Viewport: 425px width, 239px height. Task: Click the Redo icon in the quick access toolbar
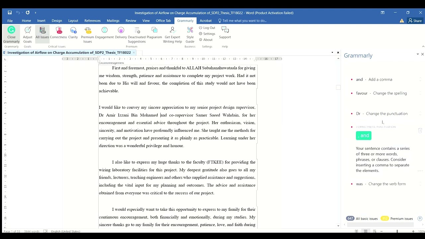point(28,13)
